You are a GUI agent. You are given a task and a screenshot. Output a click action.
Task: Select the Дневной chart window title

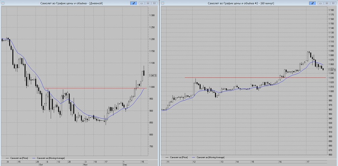[x=71, y=3]
